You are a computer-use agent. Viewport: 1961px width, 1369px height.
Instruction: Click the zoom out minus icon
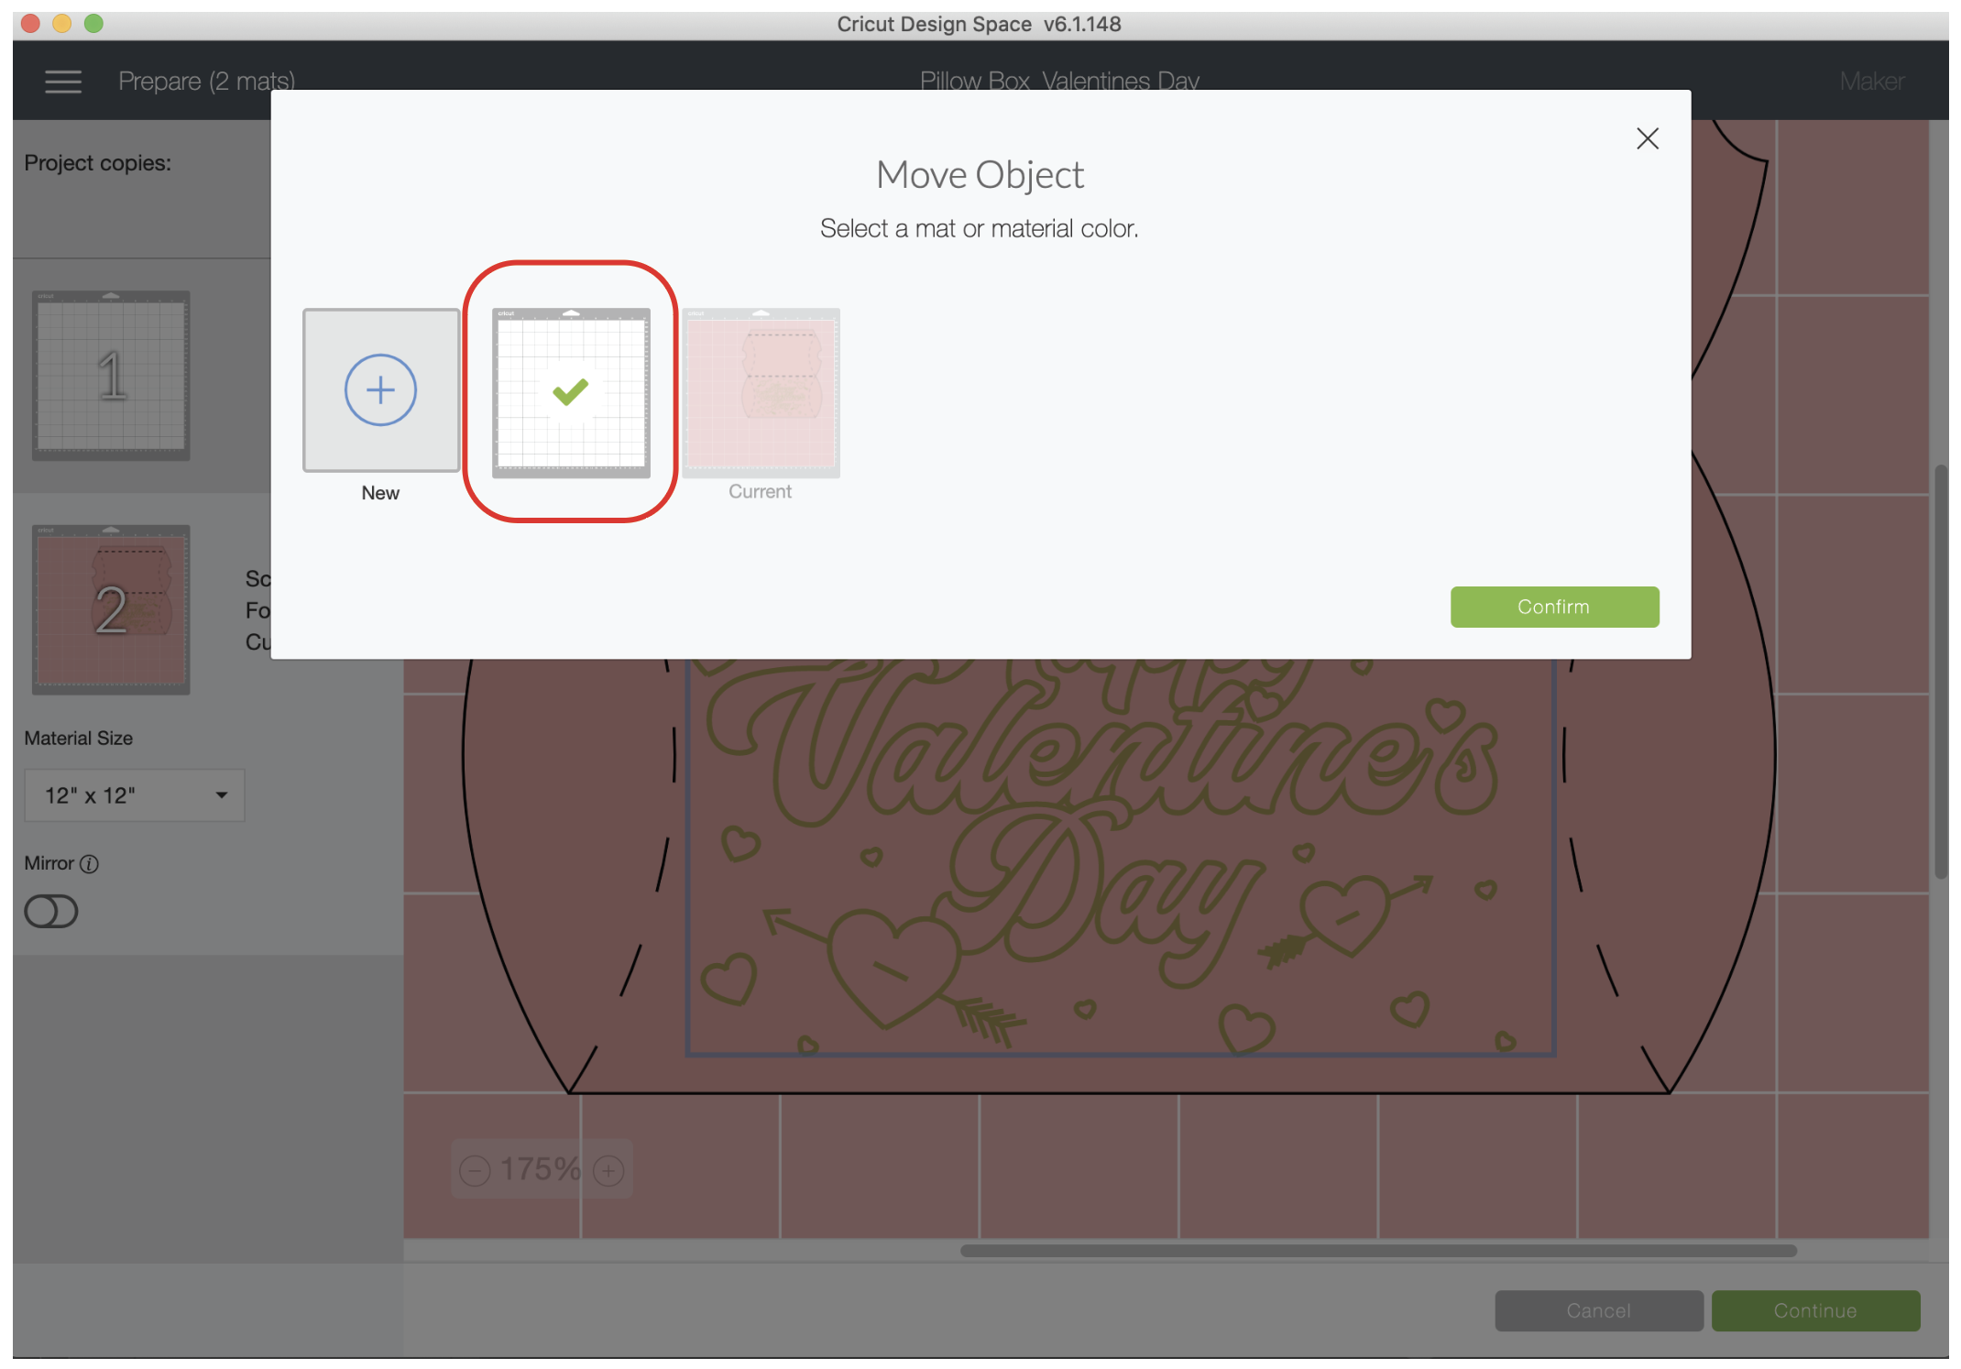(475, 1170)
